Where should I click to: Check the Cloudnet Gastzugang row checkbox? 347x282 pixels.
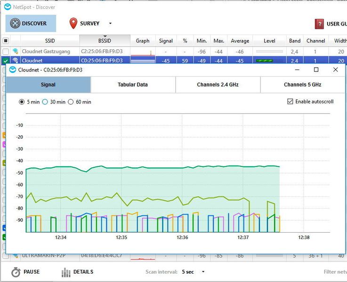pos(6,51)
